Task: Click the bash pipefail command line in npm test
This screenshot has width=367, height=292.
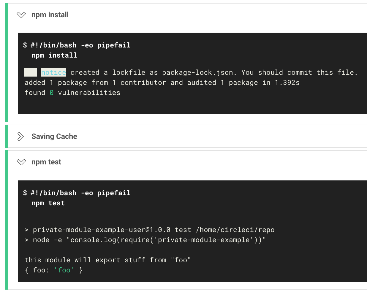Action: [x=77, y=193]
